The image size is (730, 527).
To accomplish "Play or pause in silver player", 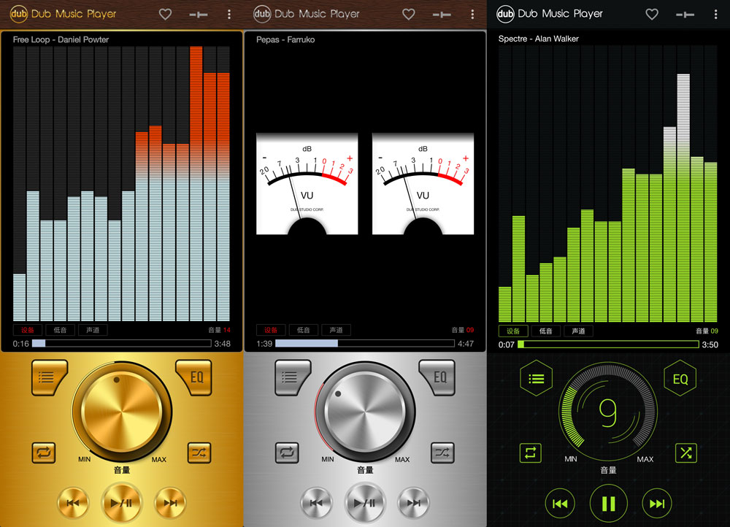I will click(x=365, y=503).
